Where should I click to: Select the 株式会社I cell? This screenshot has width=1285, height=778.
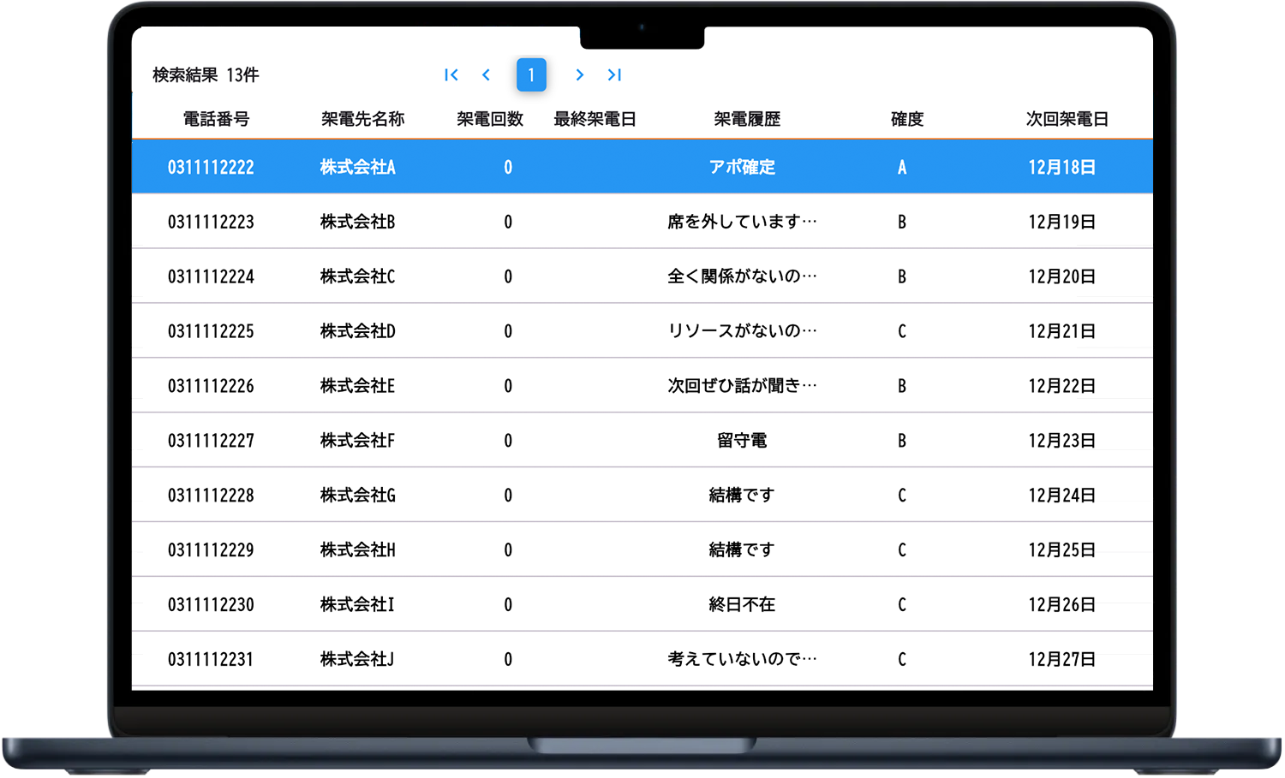click(358, 606)
